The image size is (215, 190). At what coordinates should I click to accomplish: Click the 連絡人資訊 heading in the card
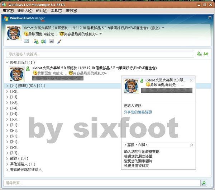tap(133, 106)
